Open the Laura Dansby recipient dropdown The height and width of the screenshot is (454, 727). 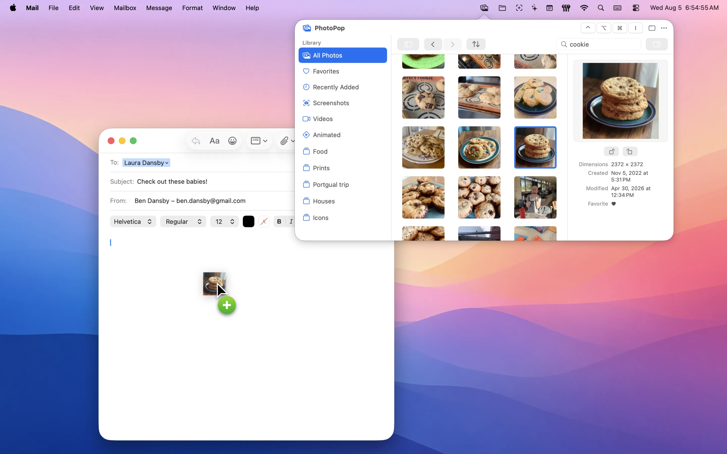146,162
